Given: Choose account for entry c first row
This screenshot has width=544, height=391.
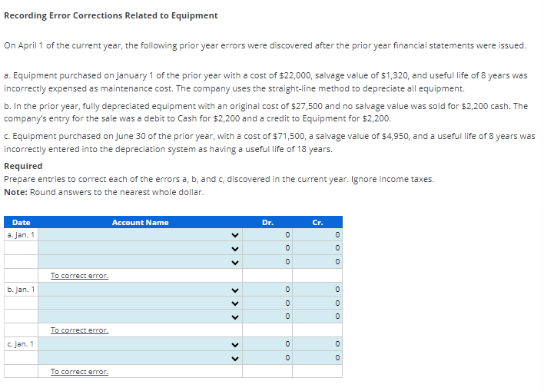Looking at the screenshot, I should pos(140,344).
